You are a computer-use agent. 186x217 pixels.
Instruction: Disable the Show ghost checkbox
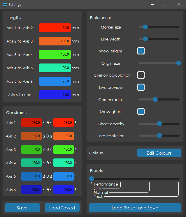(141, 112)
